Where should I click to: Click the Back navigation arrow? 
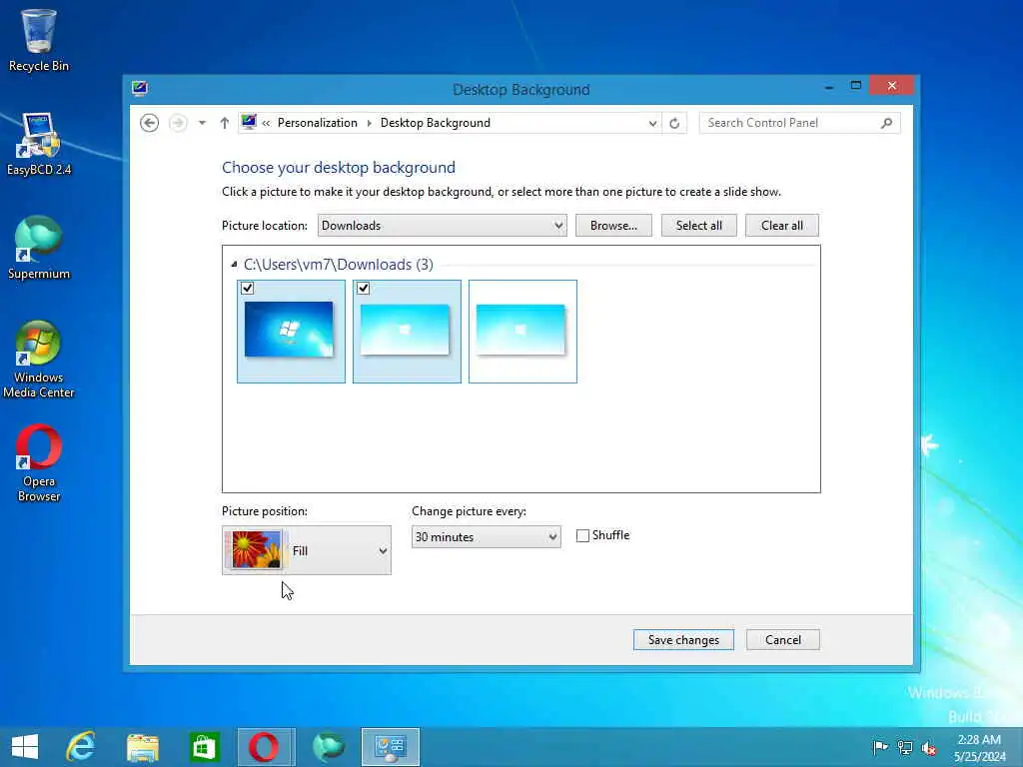150,123
